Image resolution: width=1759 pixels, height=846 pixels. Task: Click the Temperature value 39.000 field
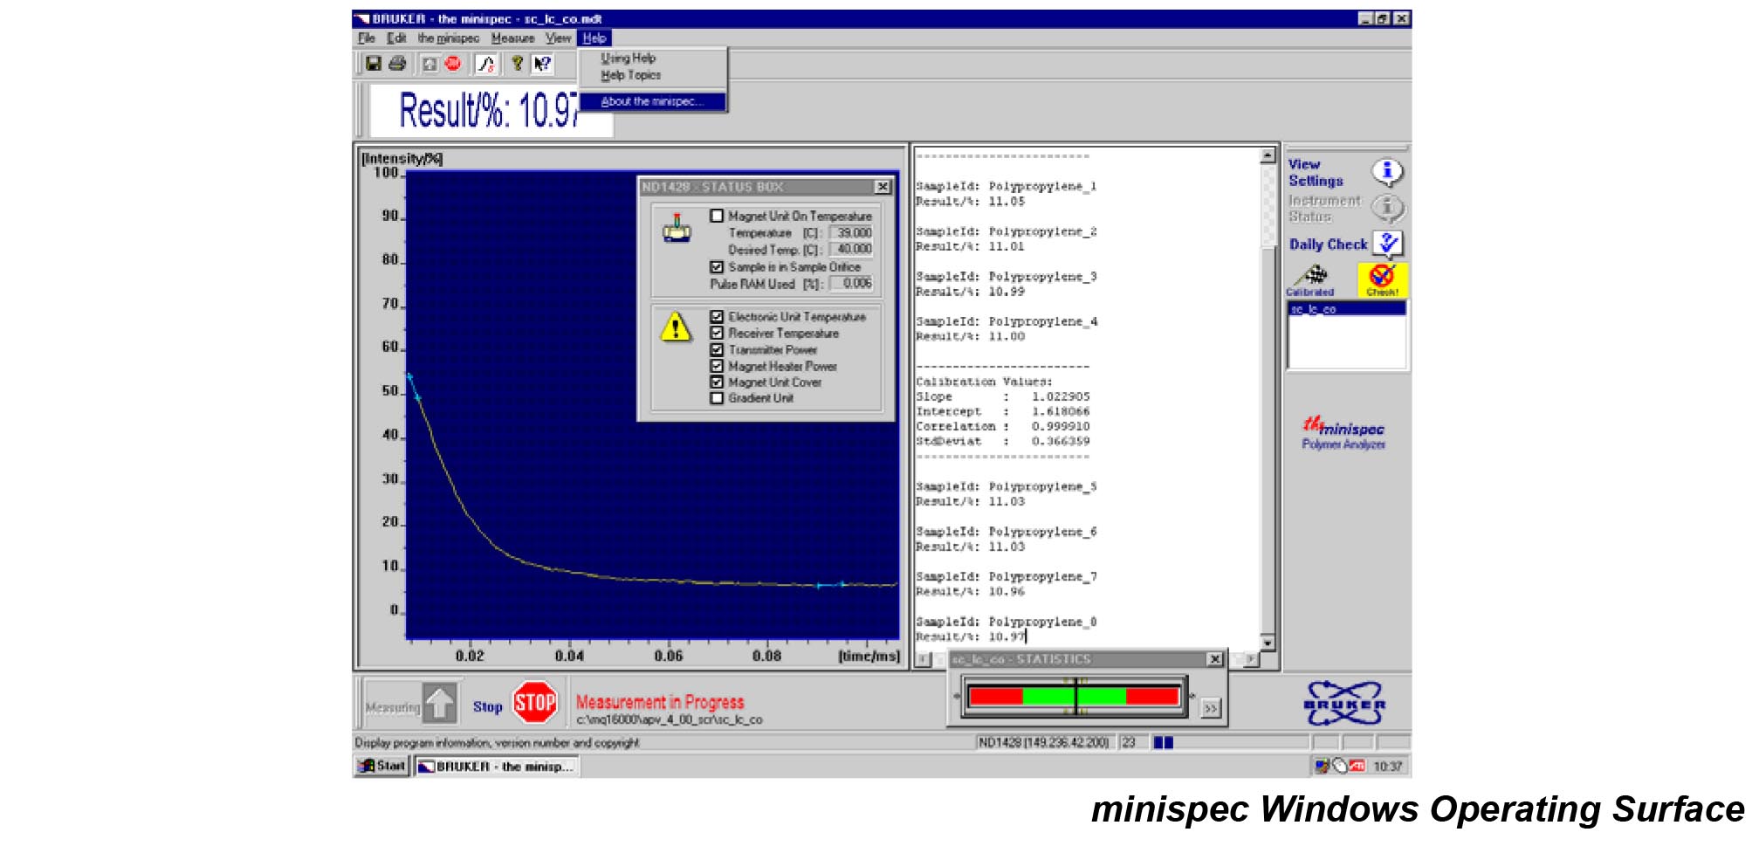point(851,233)
